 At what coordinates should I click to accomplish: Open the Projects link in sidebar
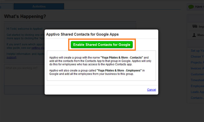point(197,62)
